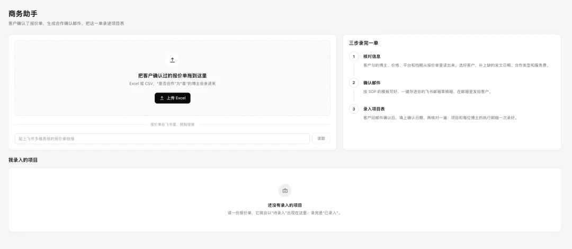Click the 还没有录入的项目 message

pos(285,205)
